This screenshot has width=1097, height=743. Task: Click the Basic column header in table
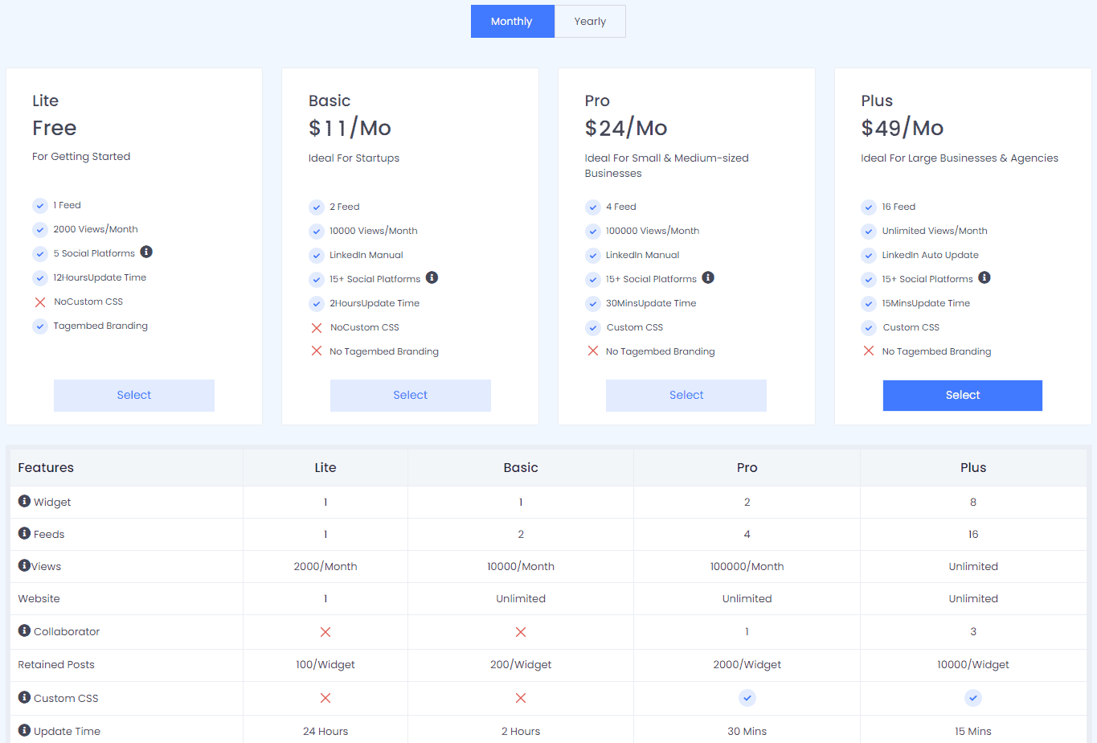(x=521, y=468)
